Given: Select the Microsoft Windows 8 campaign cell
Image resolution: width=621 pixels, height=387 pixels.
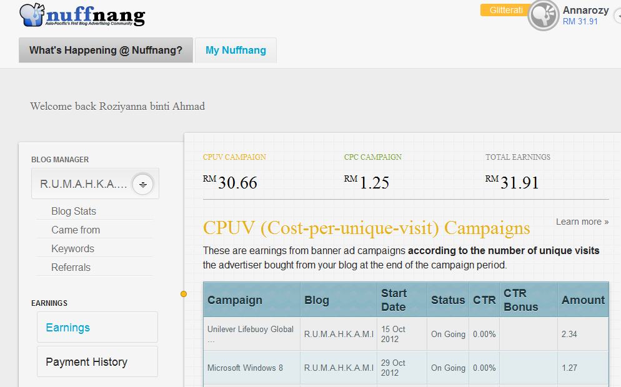Looking at the screenshot, I should pos(252,368).
